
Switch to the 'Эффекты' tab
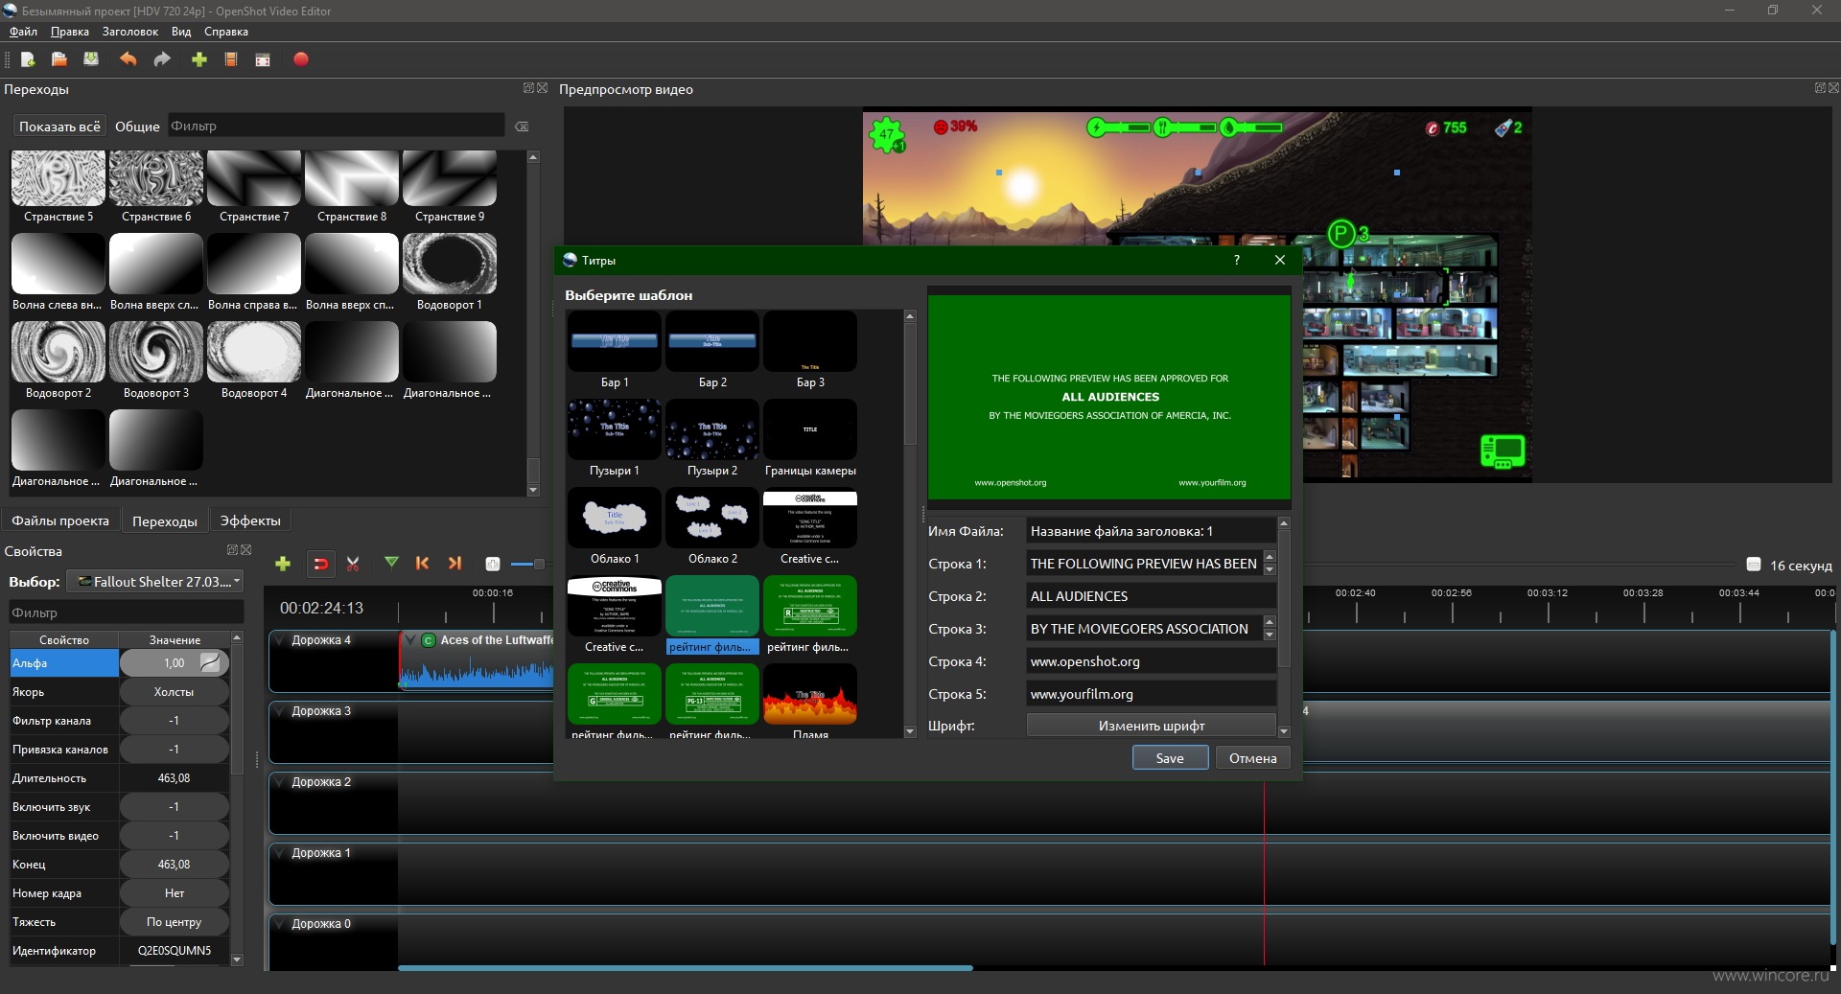click(250, 520)
